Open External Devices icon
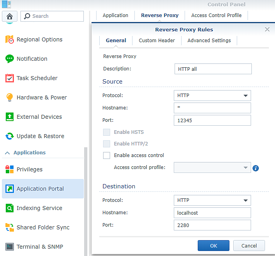 coord(10,116)
